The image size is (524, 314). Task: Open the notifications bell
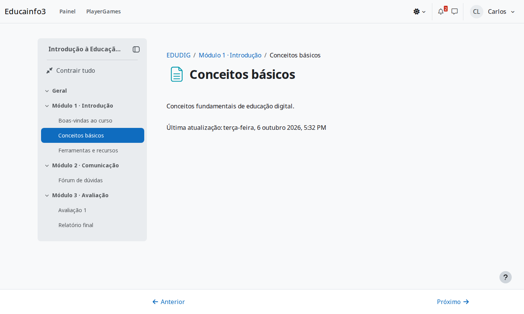[x=441, y=11]
